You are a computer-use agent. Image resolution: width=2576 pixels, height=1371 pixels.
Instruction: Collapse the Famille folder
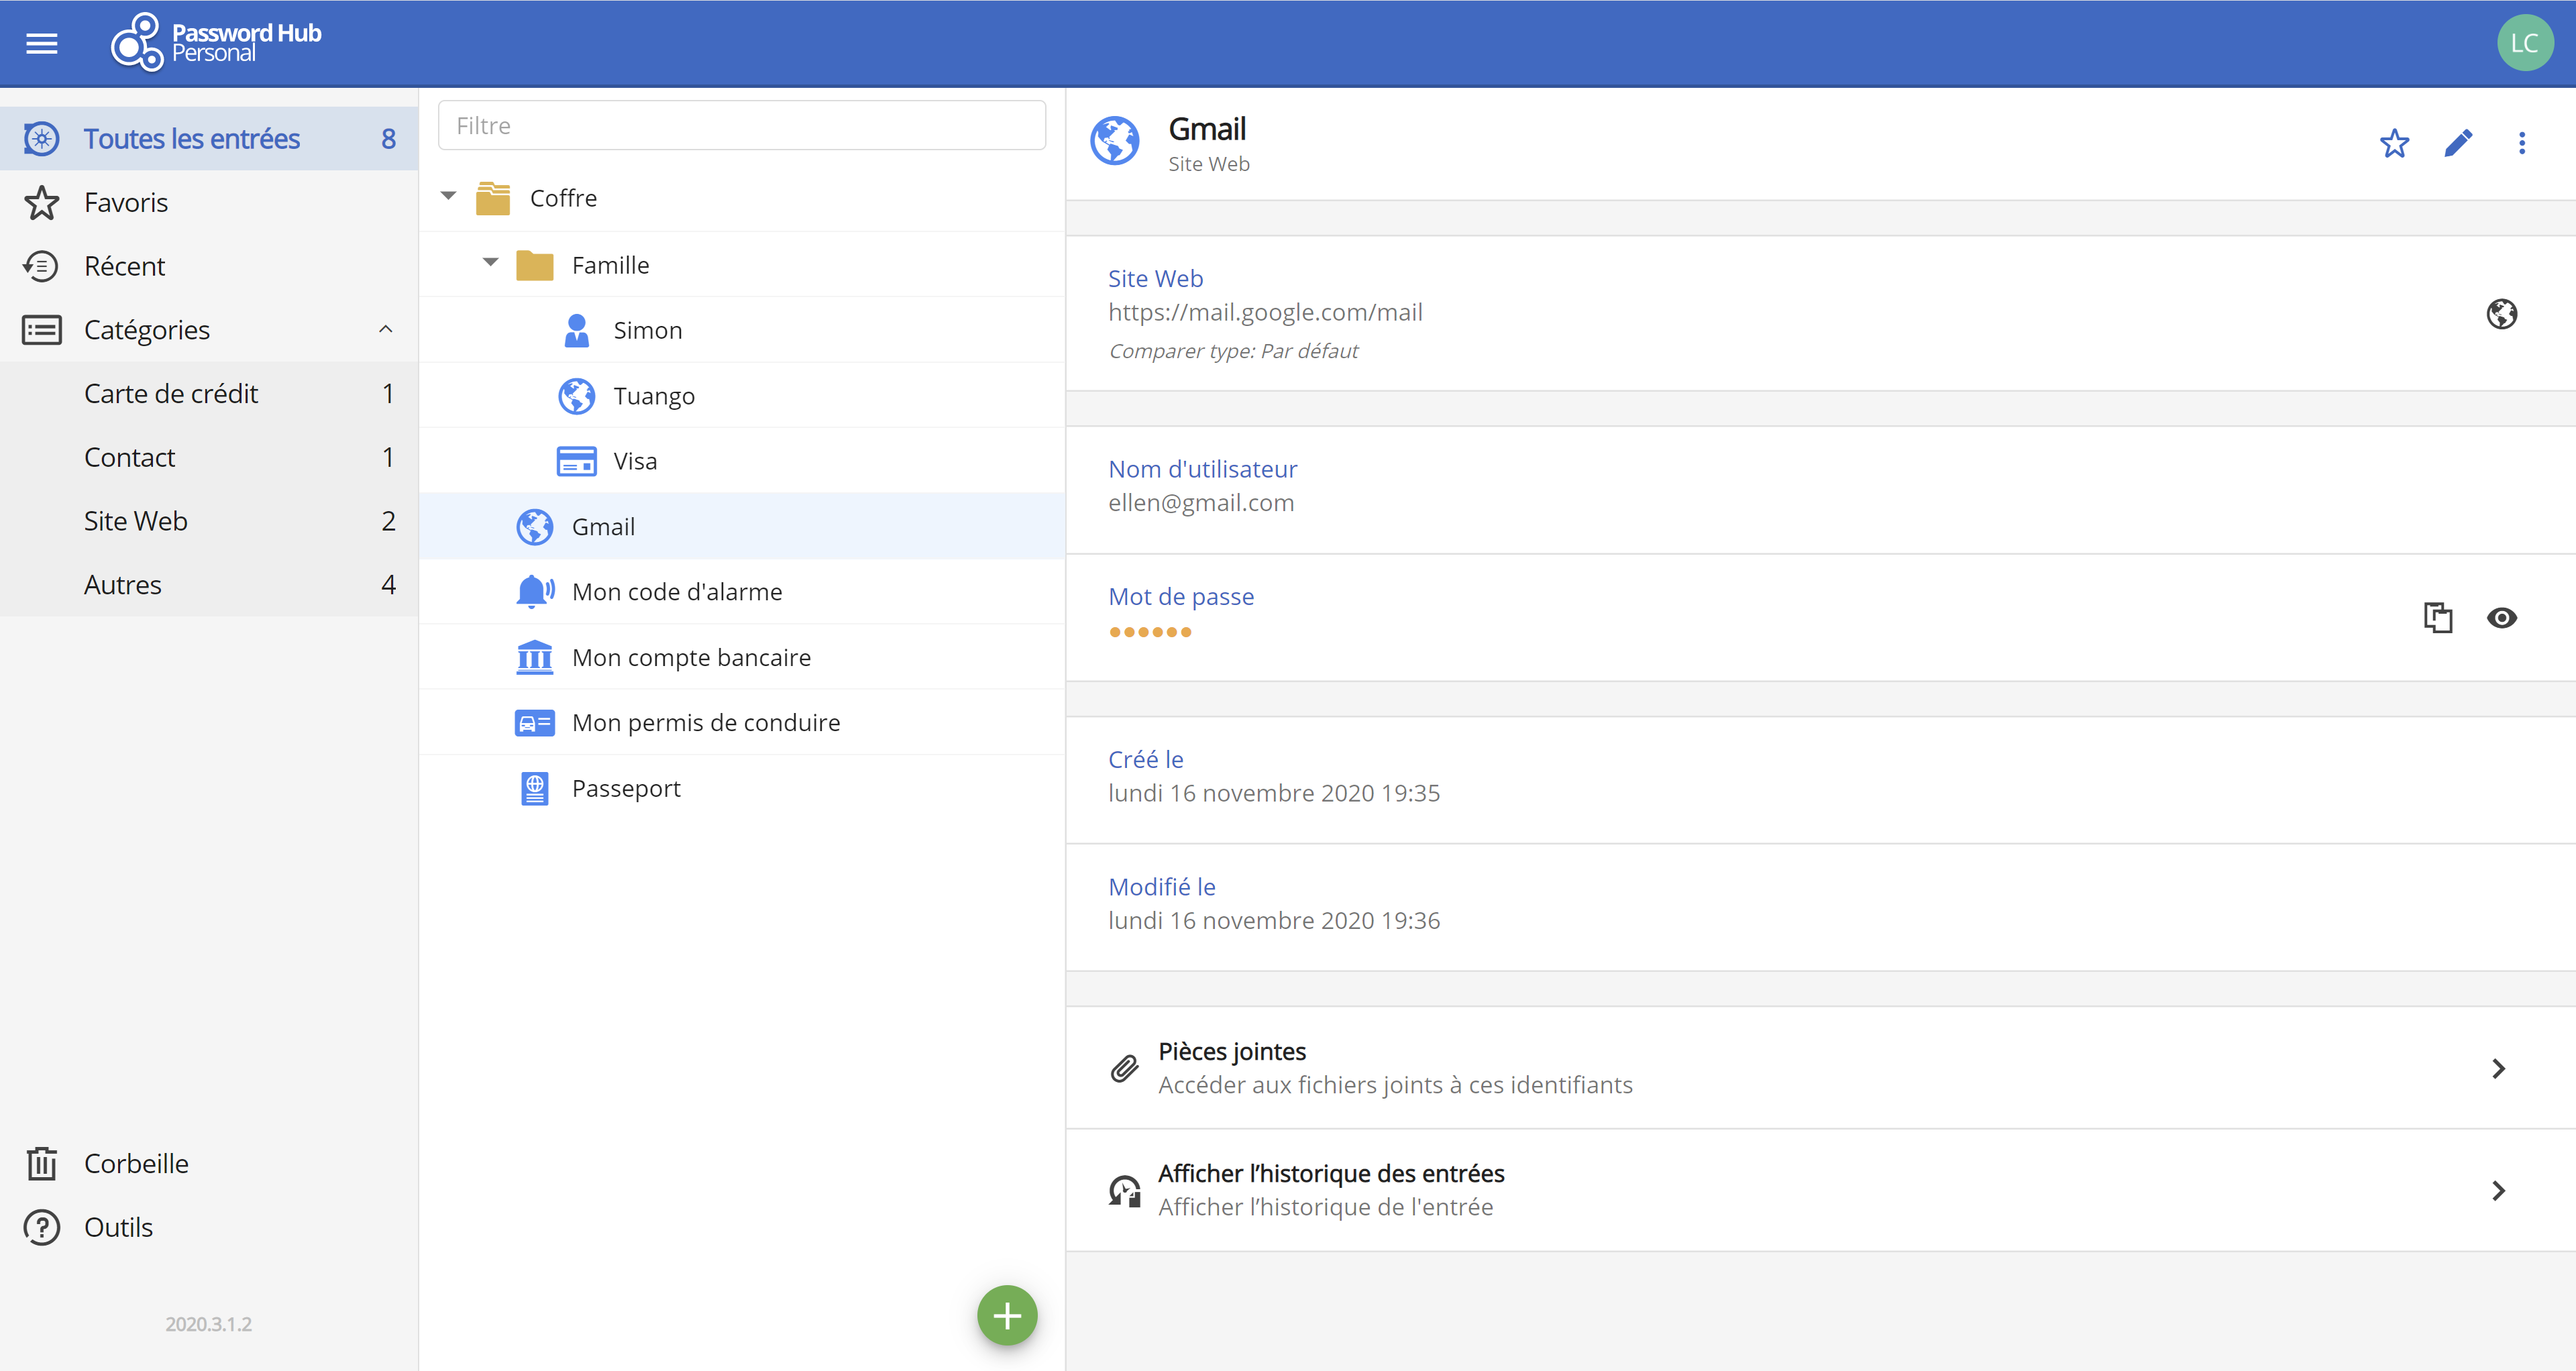[491, 263]
